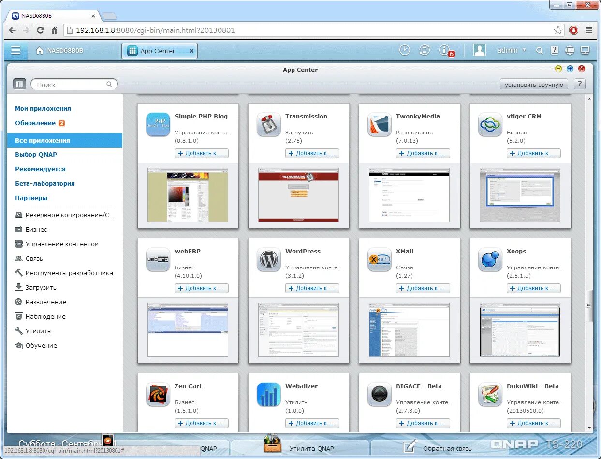
Task: Filter by Загрузить category
Action: [x=35, y=288]
